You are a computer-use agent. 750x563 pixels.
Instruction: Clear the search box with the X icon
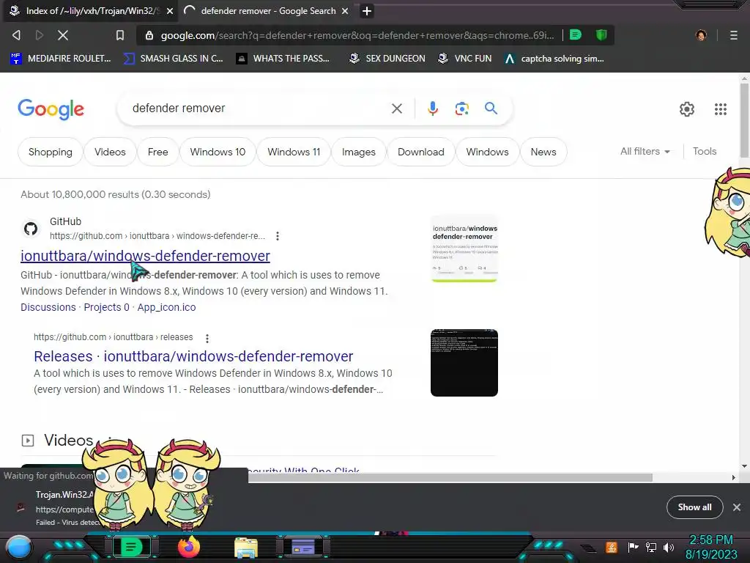click(396, 108)
